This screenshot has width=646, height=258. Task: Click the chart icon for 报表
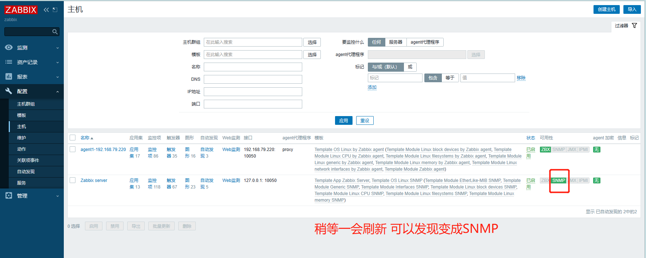click(x=9, y=76)
